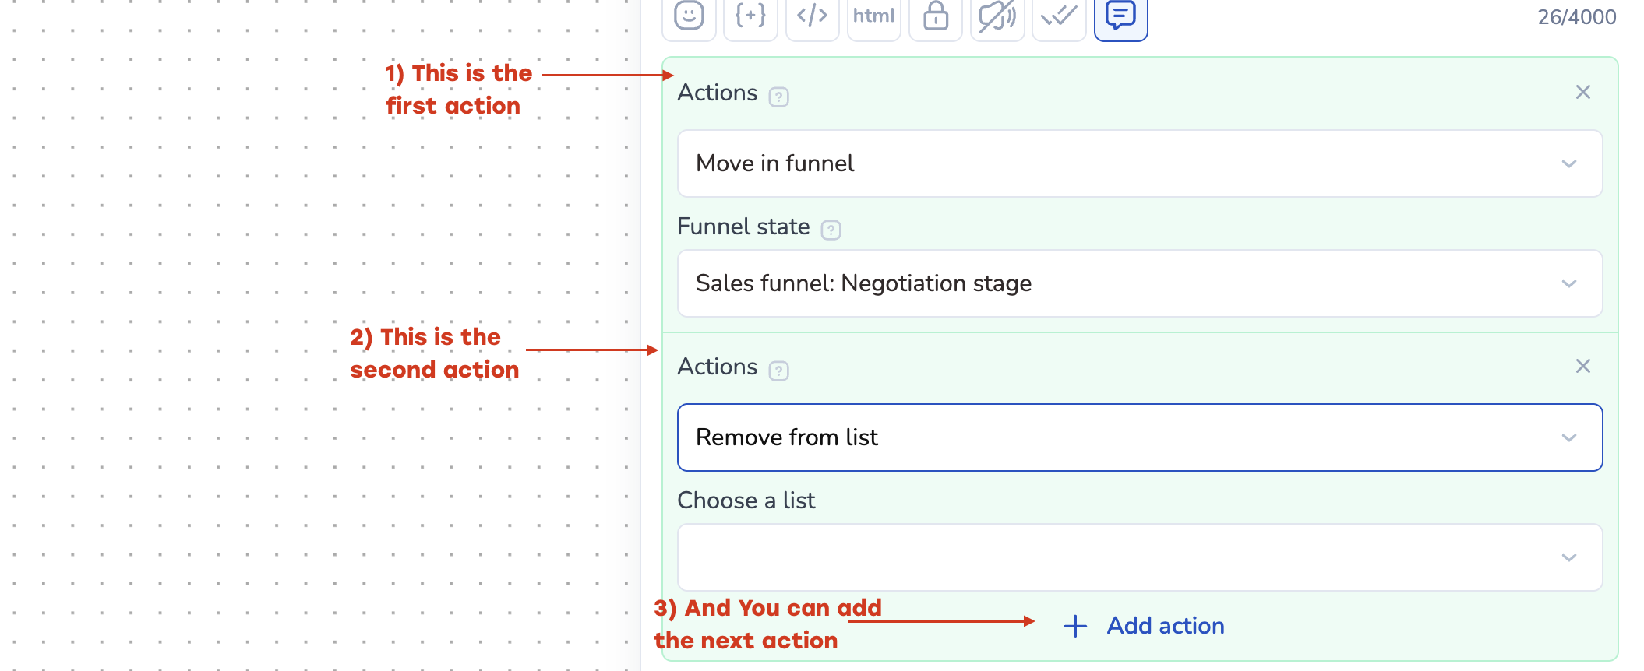The width and height of the screenshot is (1644, 671).
Task: Expand the Sales funnel Negotiation stage dropdown
Action: pyautogui.click(x=1139, y=283)
